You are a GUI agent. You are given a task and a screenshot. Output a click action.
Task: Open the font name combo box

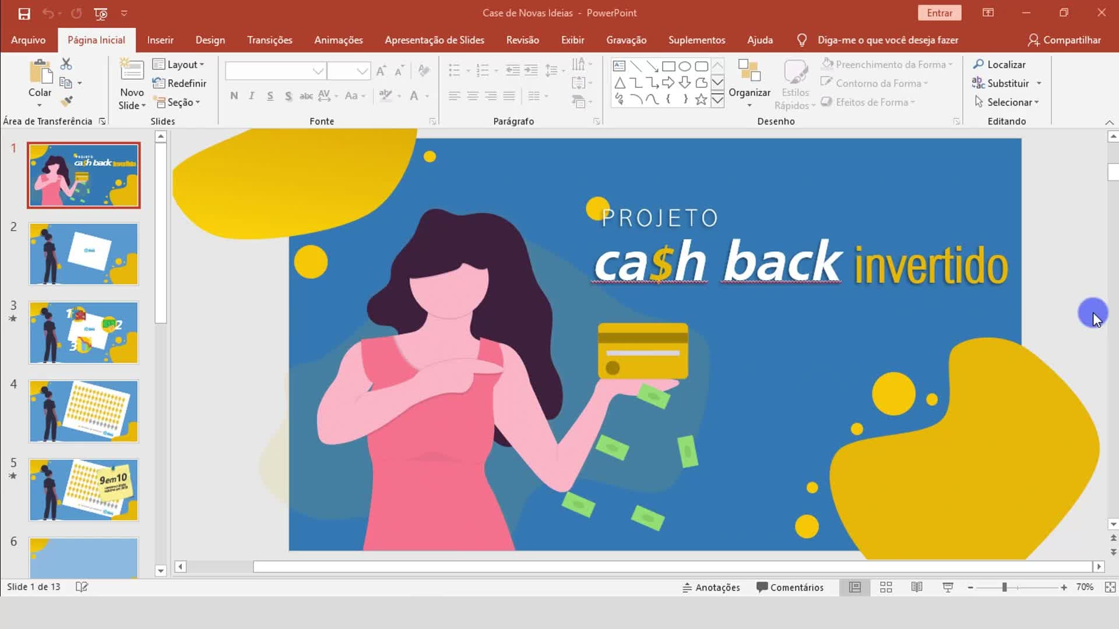(x=275, y=71)
